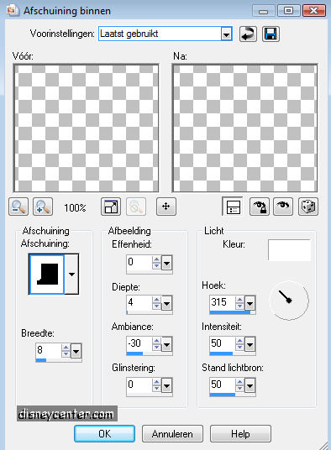Pick the light Kleur color swatch
The height and width of the screenshot is (450, 331).
(x=289, y=250)
